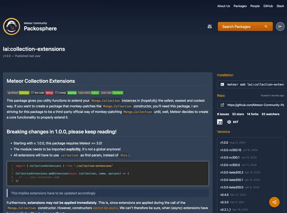Click the Breaking changes in 1.0.0 heading
Viewport: 287px width, 213px height.
[61, 132]
